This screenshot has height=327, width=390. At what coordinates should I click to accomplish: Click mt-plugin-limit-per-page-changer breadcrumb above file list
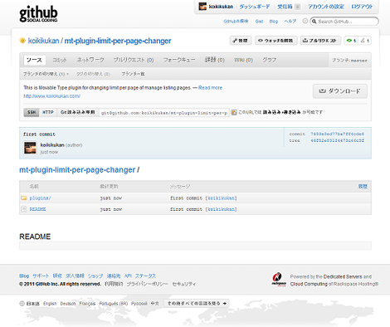(77, 170)
